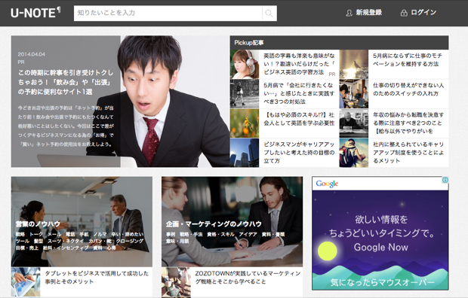Open 企画・マーケティングのノウハウ heading
This screenshot has width=468, height=298.
coord(214,223)
